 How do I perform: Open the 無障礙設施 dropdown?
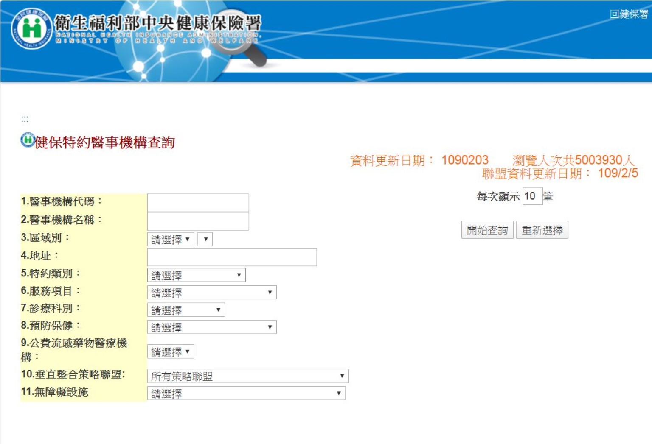coord(246,394)
